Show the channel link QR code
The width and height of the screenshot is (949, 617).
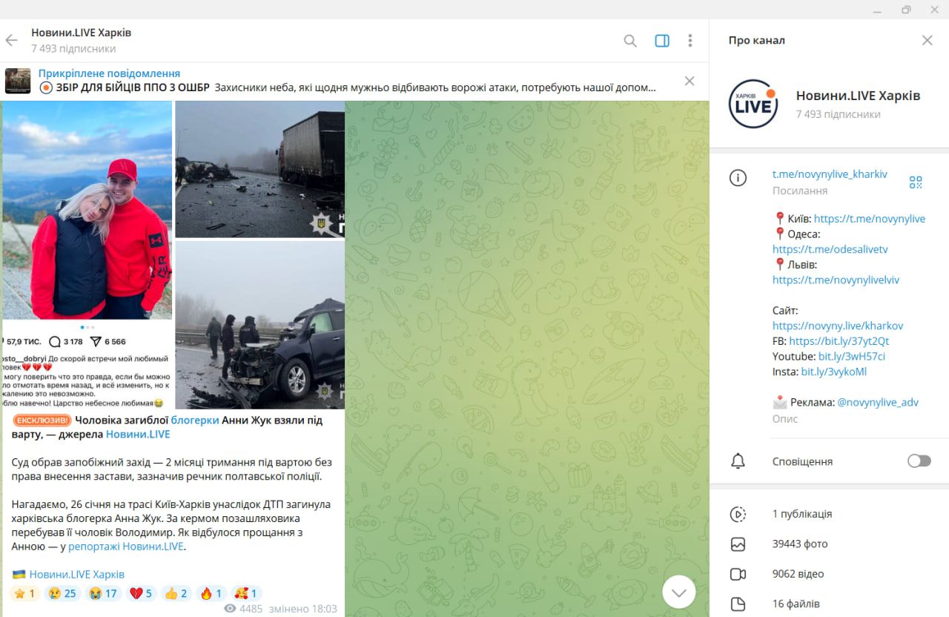coord(916,182)
